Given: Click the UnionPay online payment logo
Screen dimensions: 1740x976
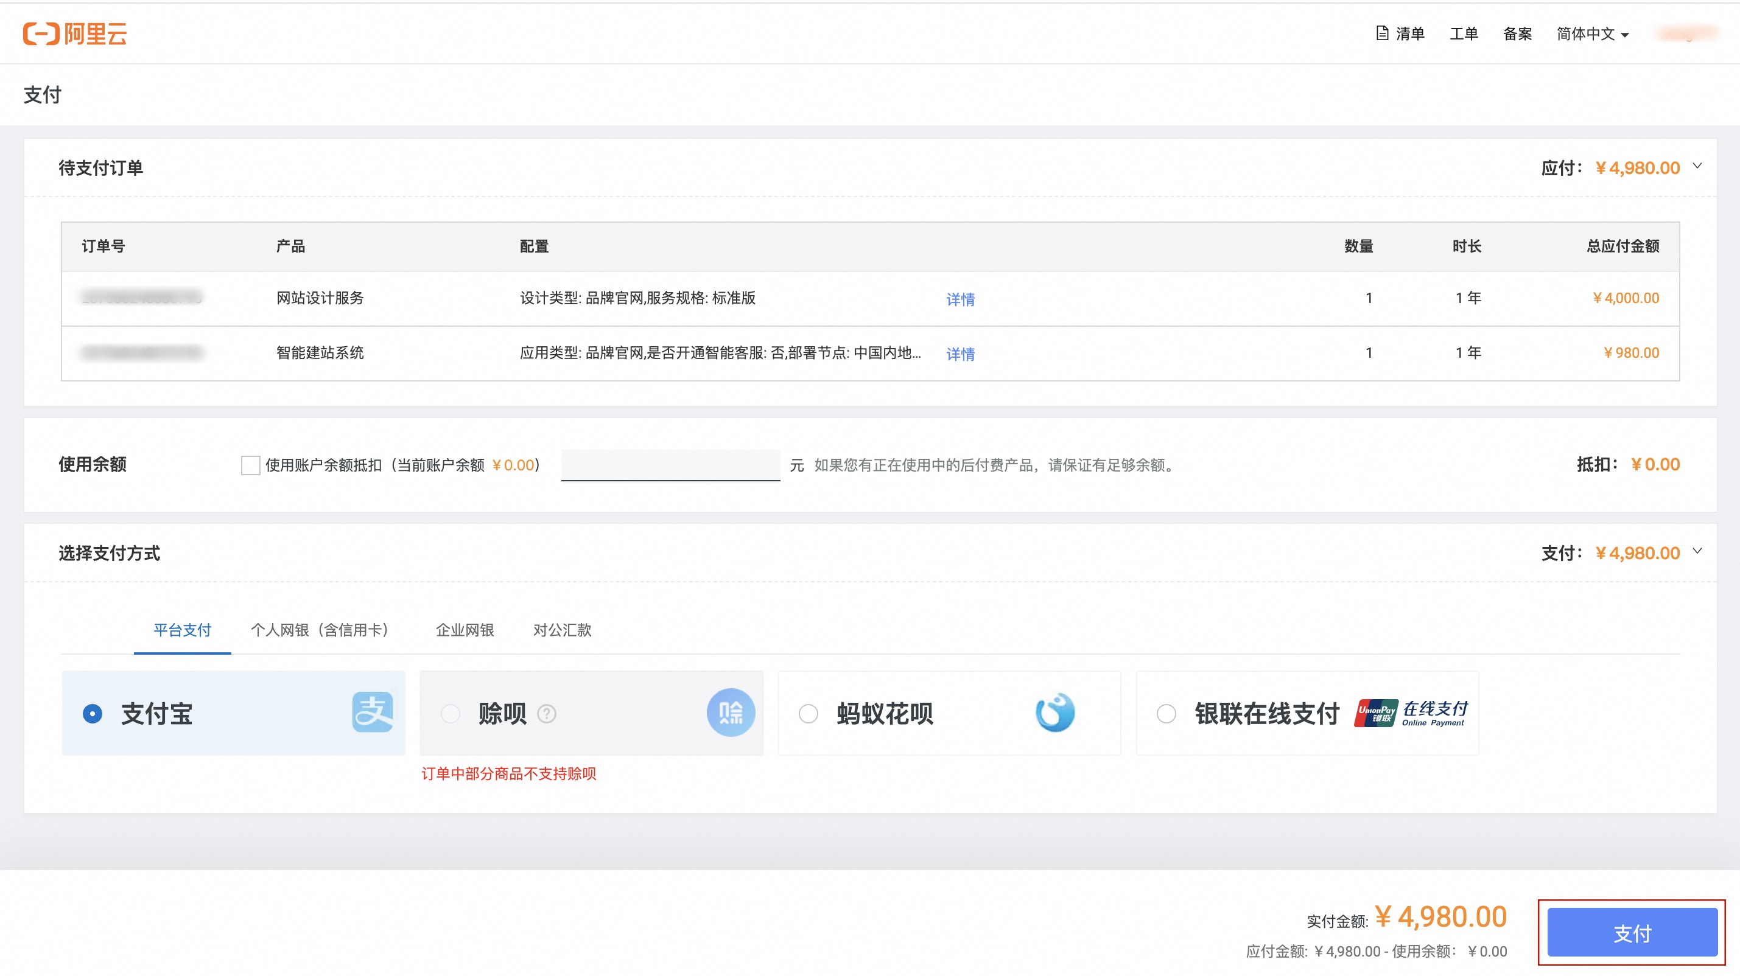Looking at the screenshot, I should click(x=1411, y=713).
